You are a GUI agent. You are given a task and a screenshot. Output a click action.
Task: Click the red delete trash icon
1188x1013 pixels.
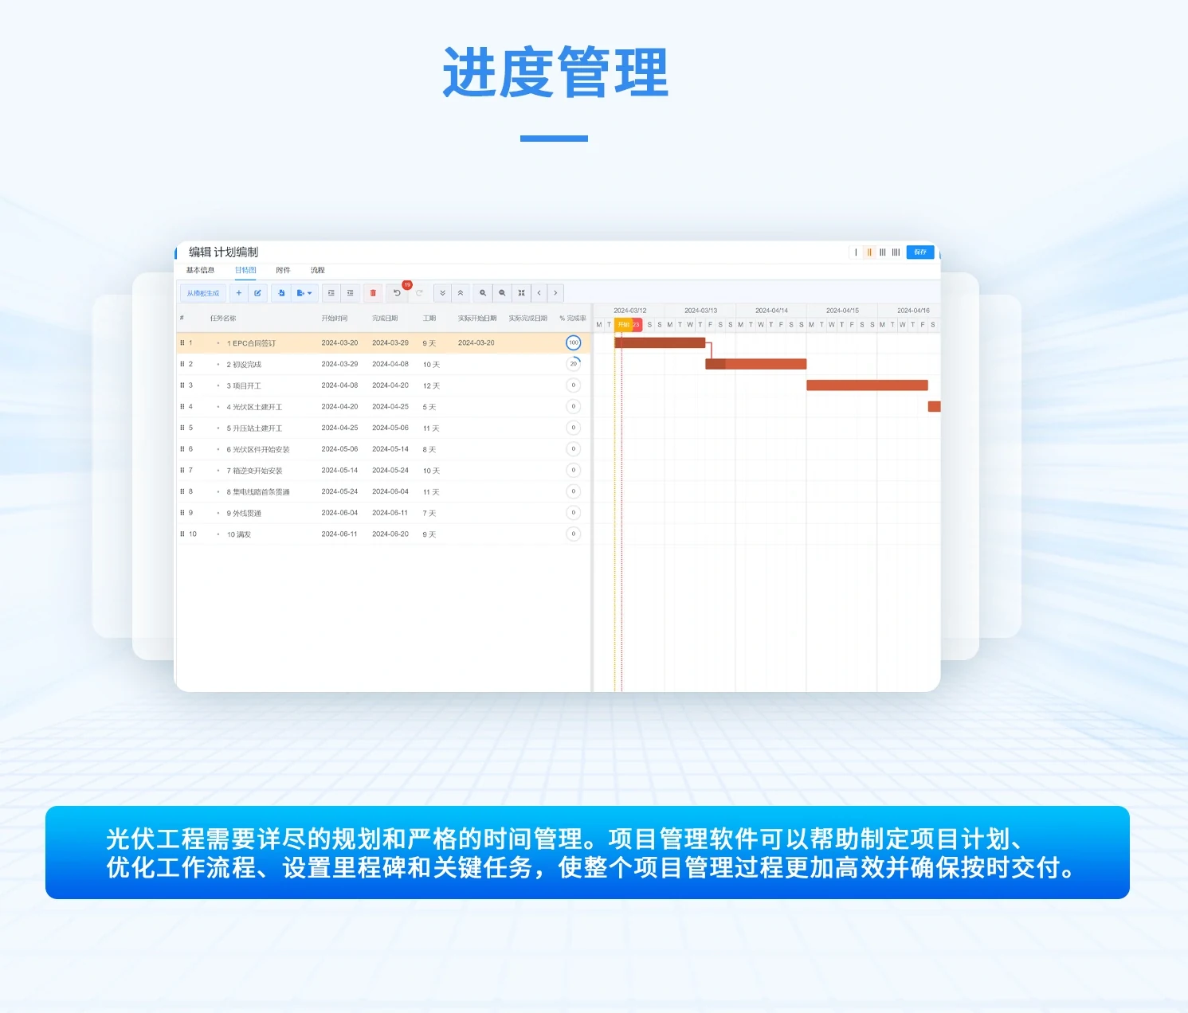click(x=373, y=293)
